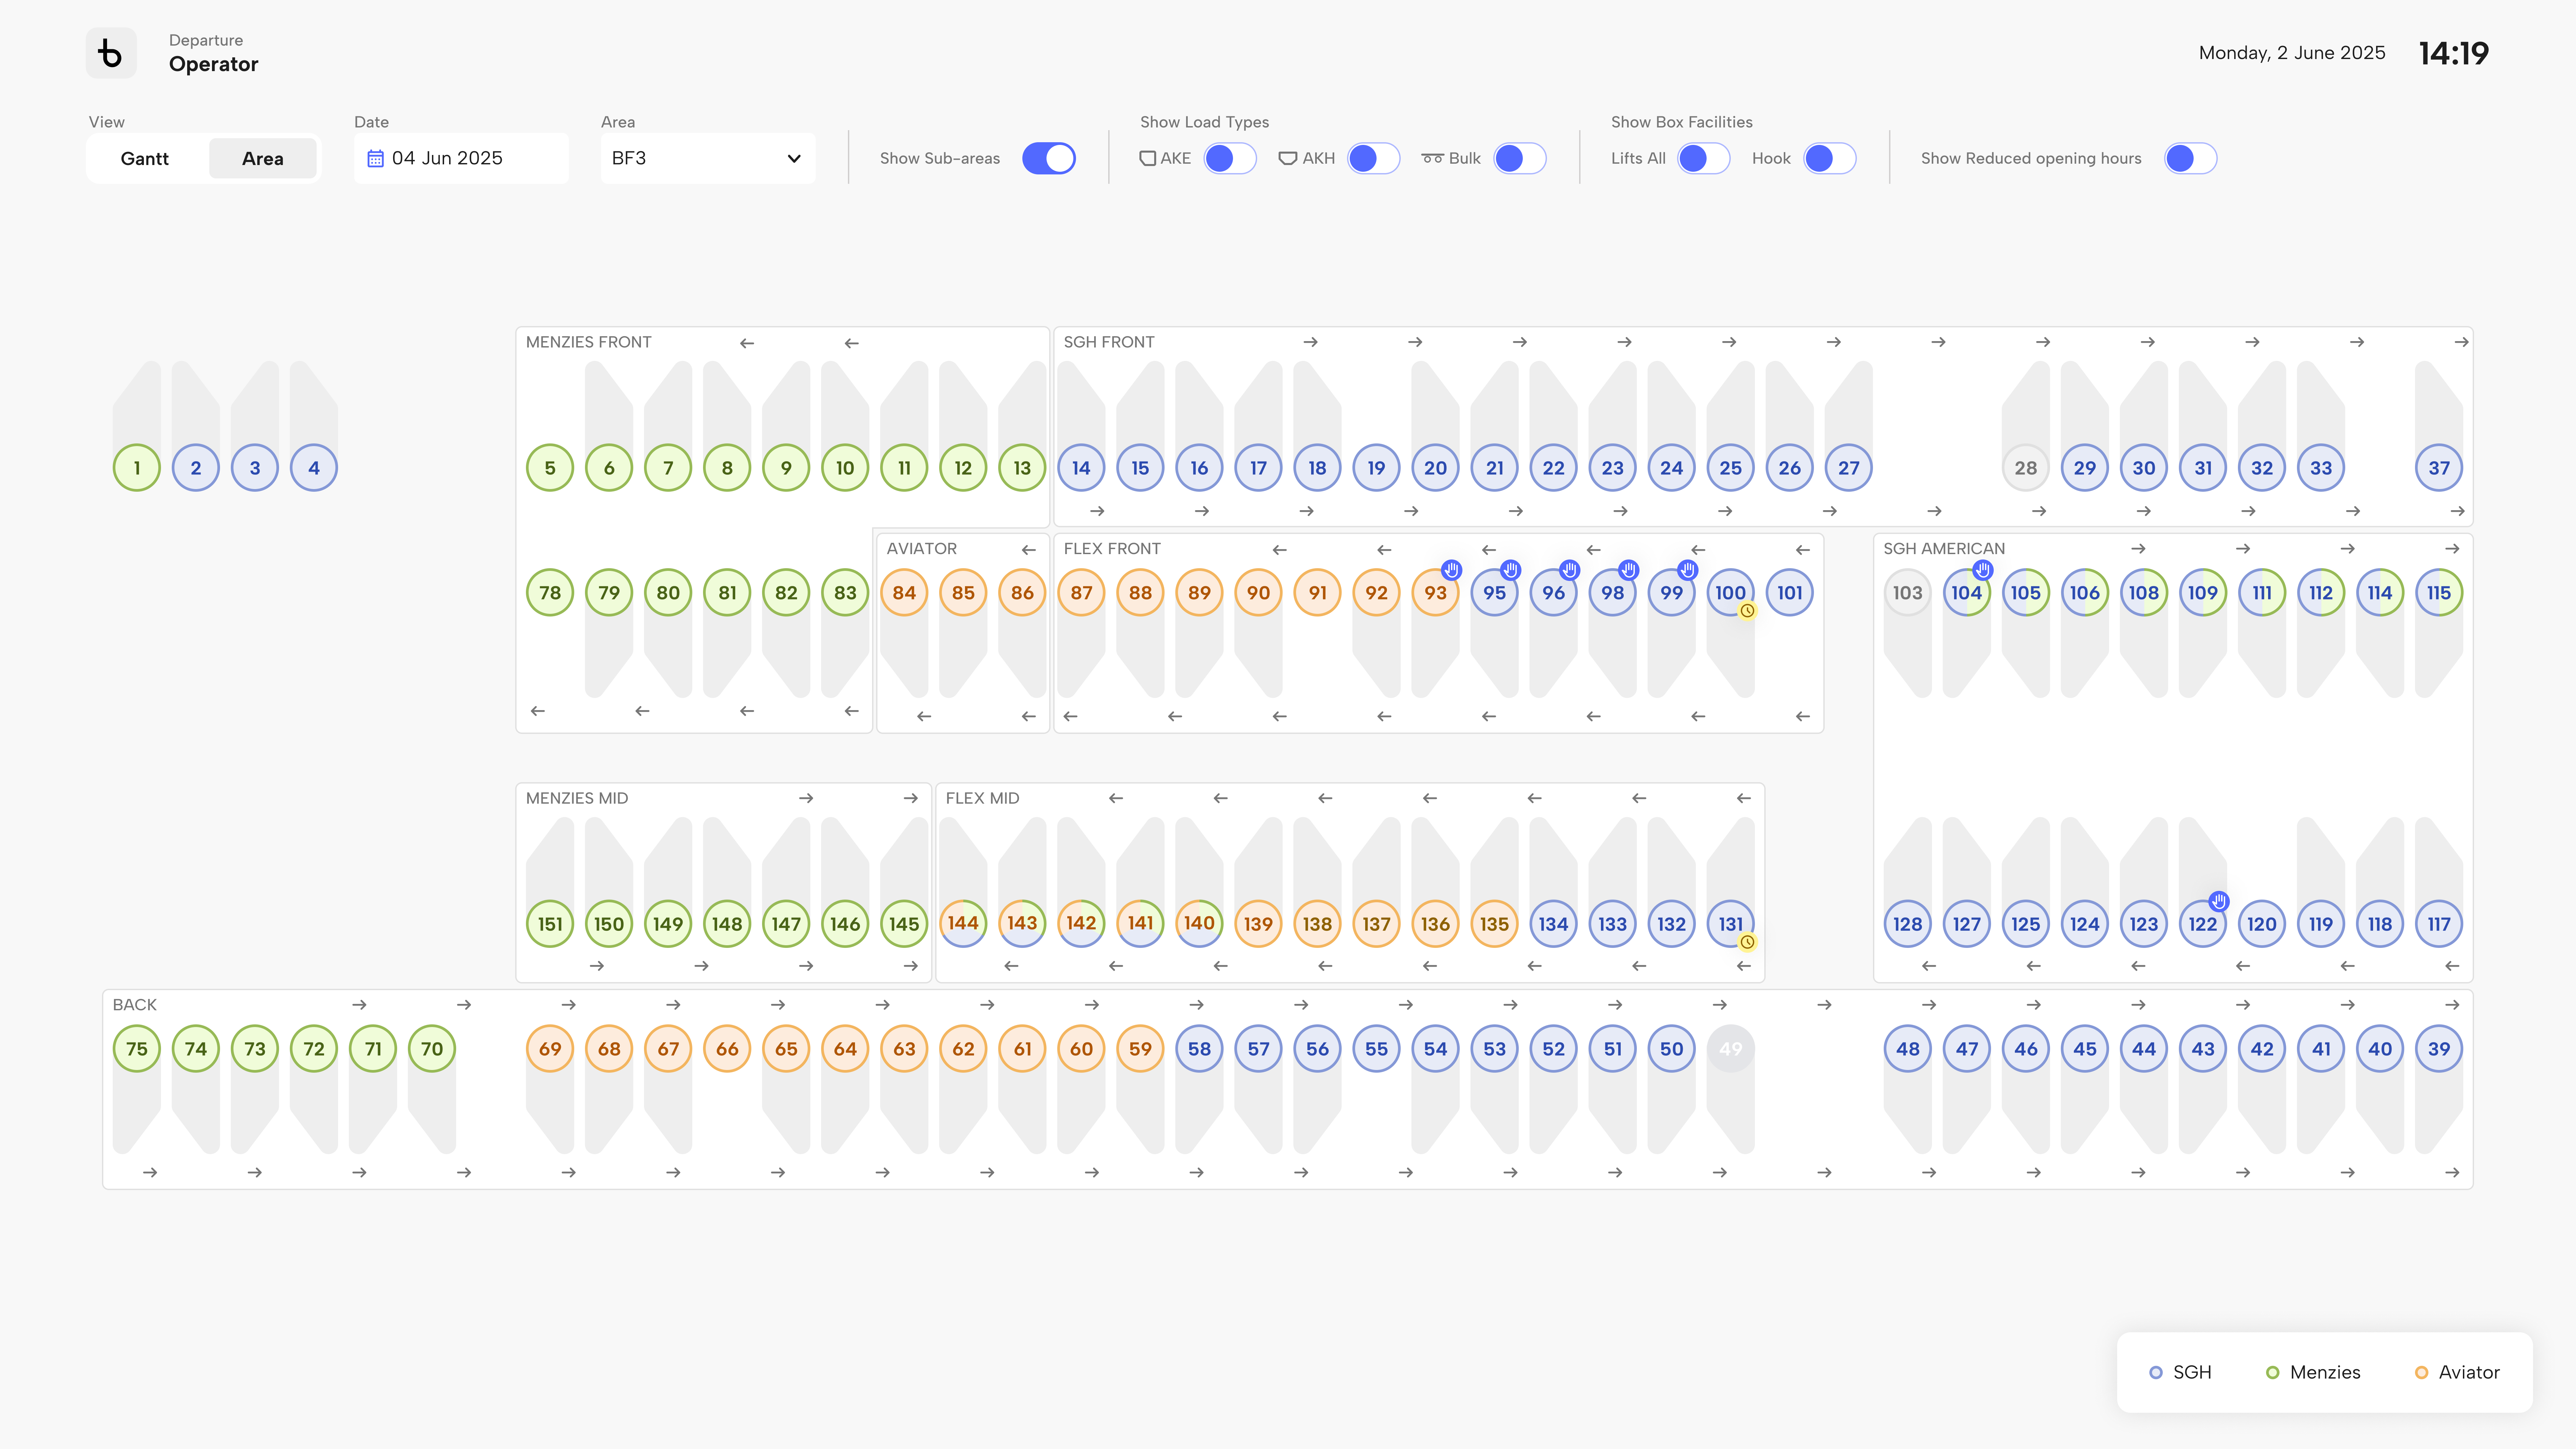The width and height of the screenshot is (2576, 1449).
Task: Select stand 78 circle
Action: click(x=550, y=593)
